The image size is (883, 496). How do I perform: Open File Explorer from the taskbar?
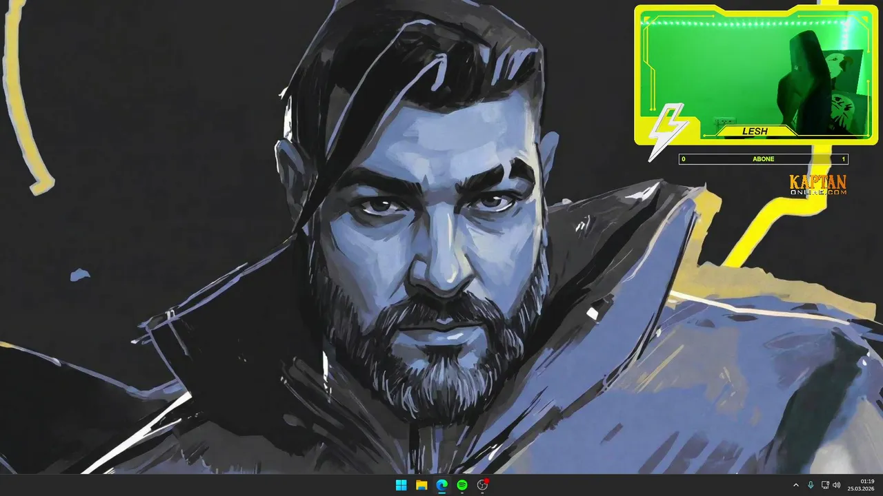(421, 485)
